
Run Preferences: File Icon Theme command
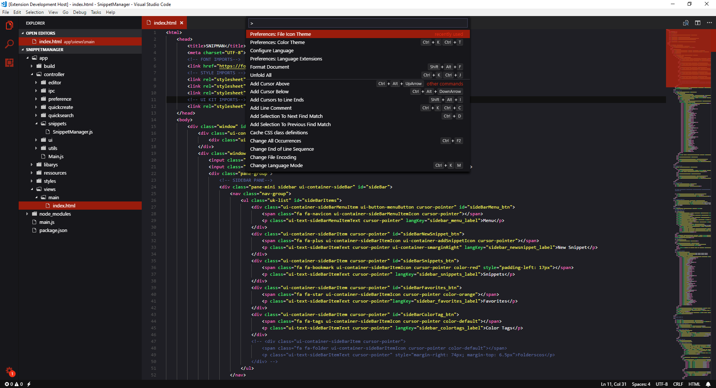358,34
